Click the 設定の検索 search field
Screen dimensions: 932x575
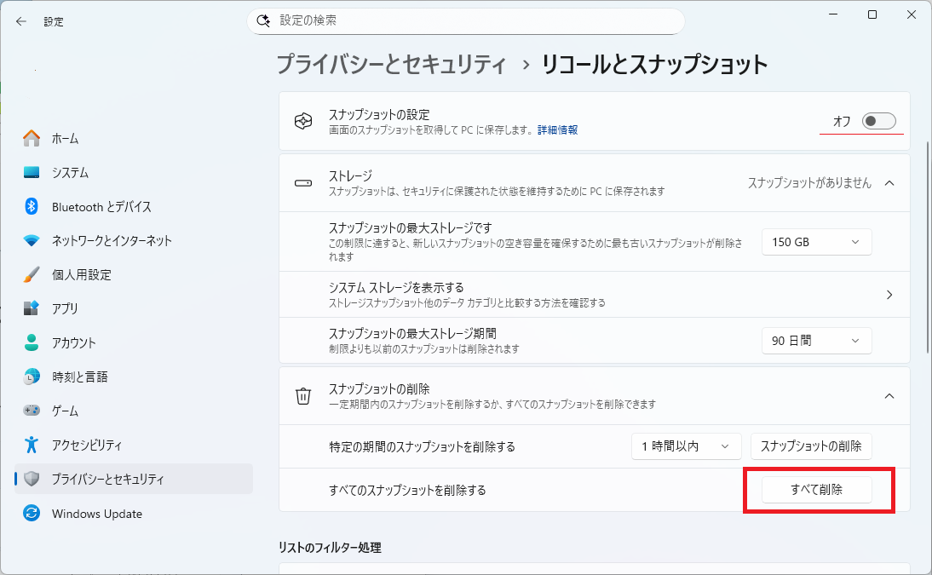tap(465, 20)
